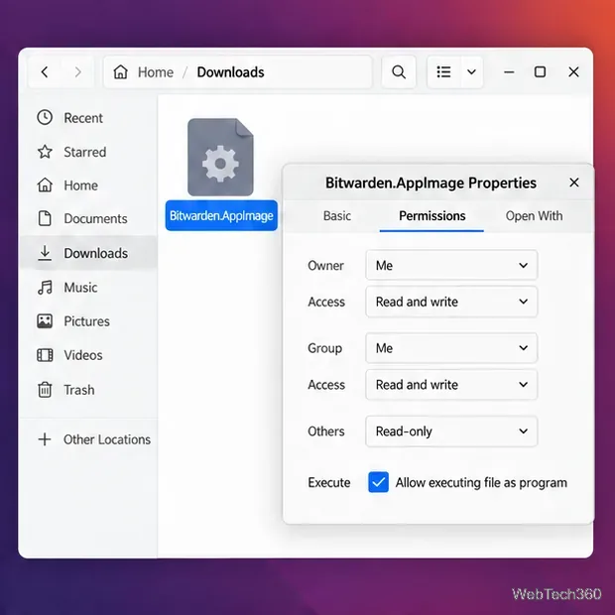Toggle Allow executing file as program checkbox
This screenshot has height=615, width=615.
coord(378,482)
